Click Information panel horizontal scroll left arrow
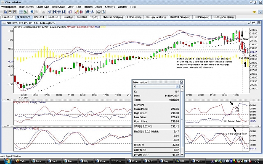Screen dimensions: 263x164 [134, 86]
